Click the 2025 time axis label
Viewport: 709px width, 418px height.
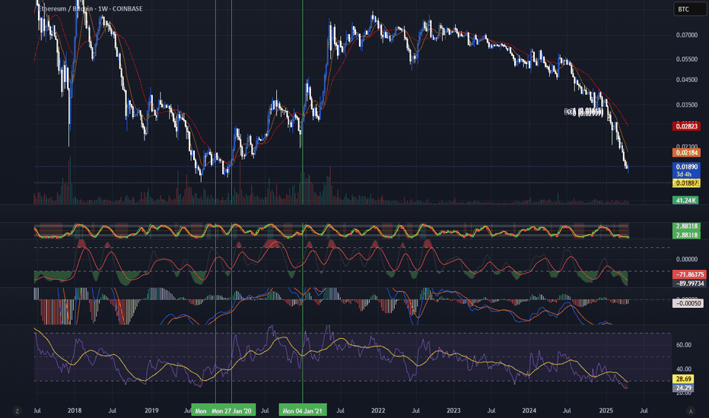click(x=606, y=410)
